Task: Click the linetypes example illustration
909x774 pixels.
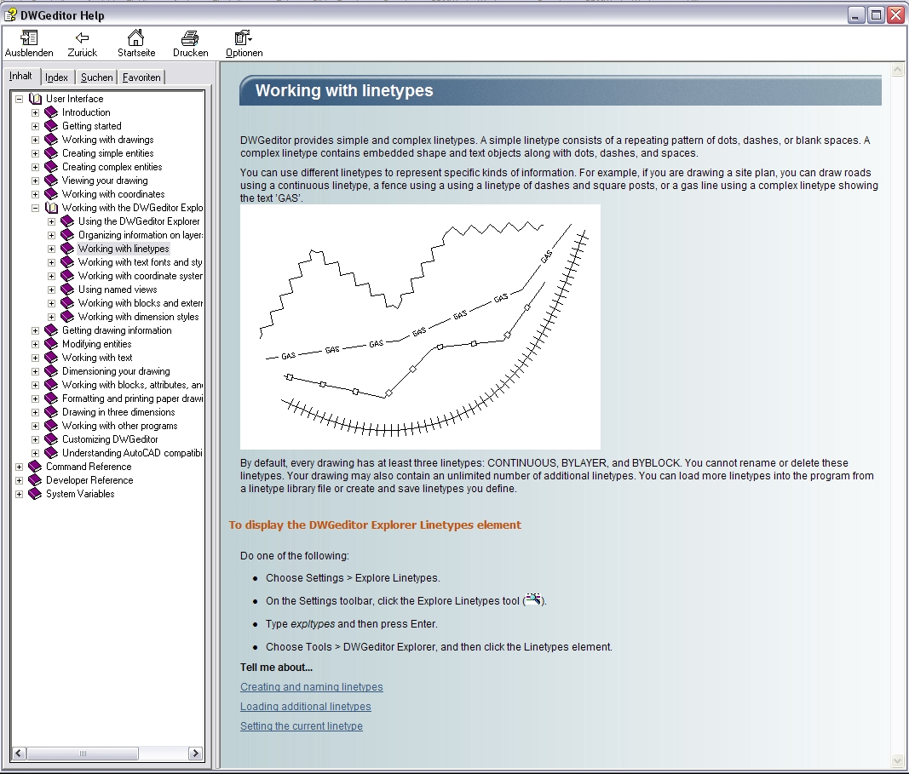Action: [x=420, y=327]
